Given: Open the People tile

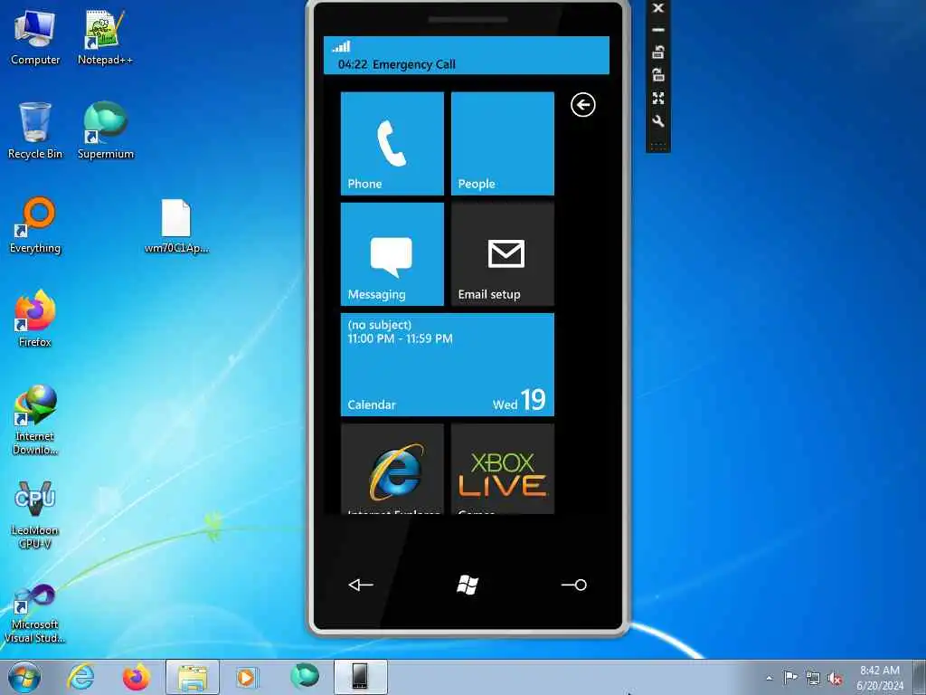Looking at the screenshot, I should click(x=503, y=144).
